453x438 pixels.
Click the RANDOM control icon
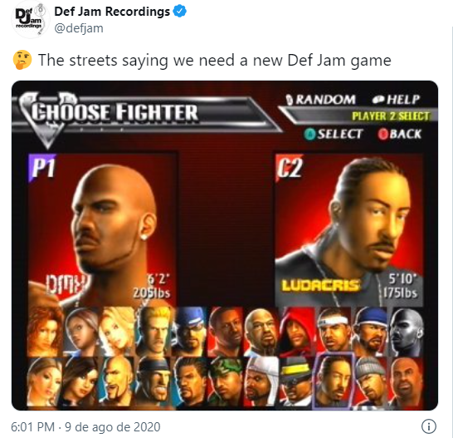290,100
